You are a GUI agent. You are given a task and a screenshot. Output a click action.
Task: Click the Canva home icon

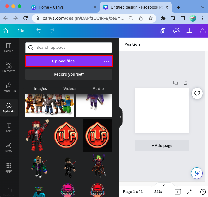pyautogui.click(x=6, y=31)
